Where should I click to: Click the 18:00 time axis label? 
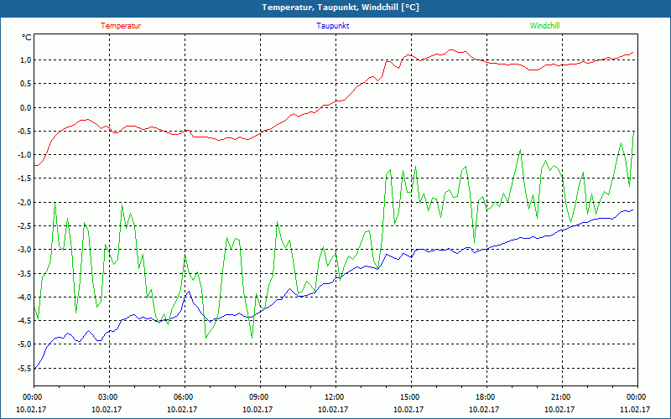click(484, 397)
